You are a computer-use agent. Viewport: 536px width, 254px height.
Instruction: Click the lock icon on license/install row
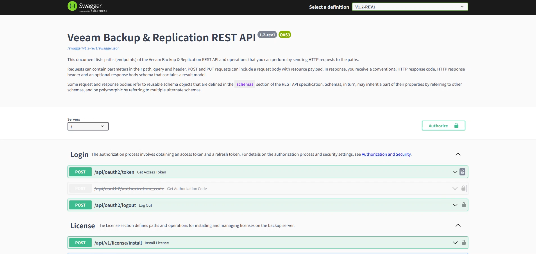464,243
